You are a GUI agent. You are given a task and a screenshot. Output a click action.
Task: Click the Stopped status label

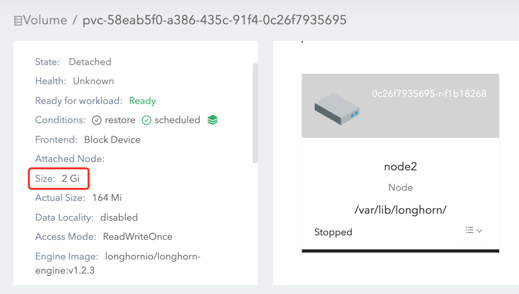coord(333,232)
